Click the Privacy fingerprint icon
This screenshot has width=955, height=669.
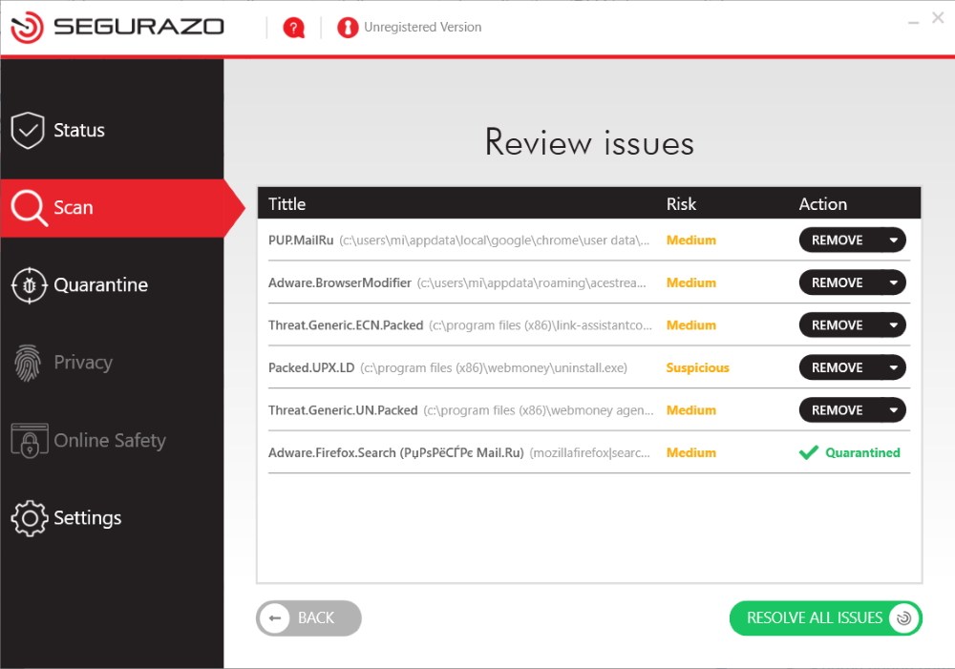pyautogui.click(x=28, y=363)
